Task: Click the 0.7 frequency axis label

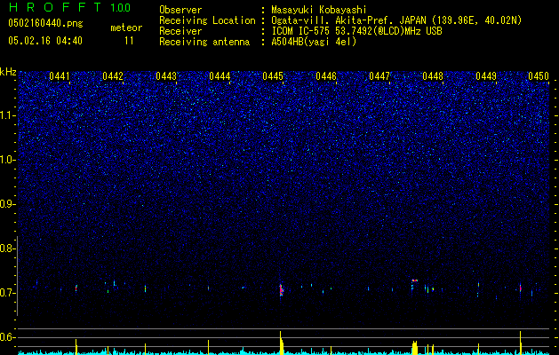Action: [x=7, y=293]
